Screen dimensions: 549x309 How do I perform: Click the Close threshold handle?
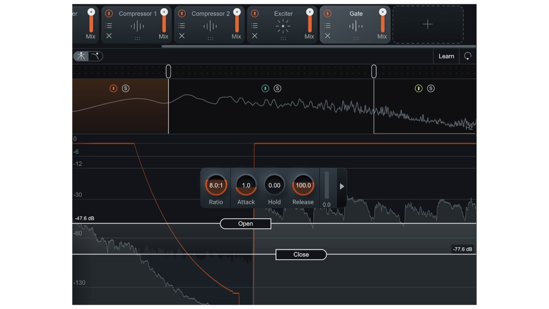click(301, 254)
